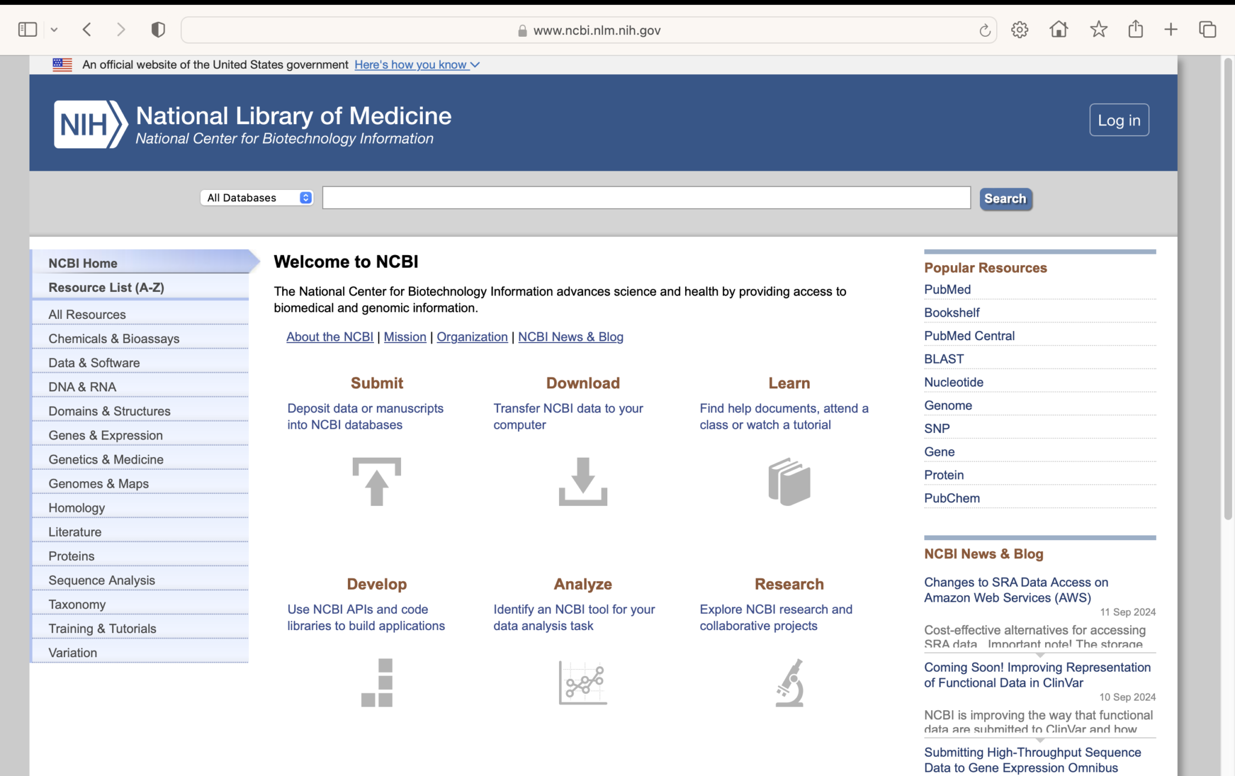This screenshot has width=1235, height=776.
Task: Click the Log in button
Action: click(x=1119, y=120)
